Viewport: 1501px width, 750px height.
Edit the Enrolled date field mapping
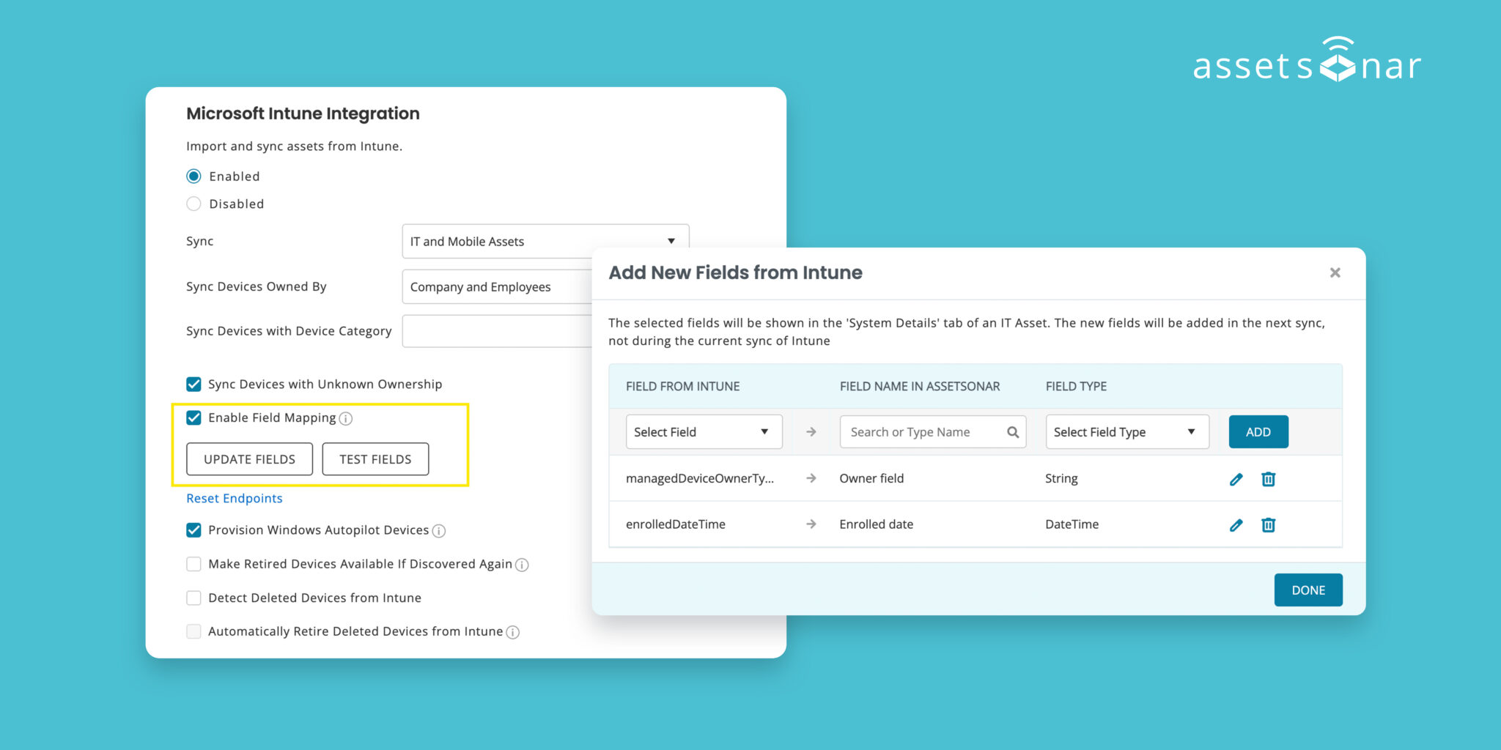point(1236,524)
